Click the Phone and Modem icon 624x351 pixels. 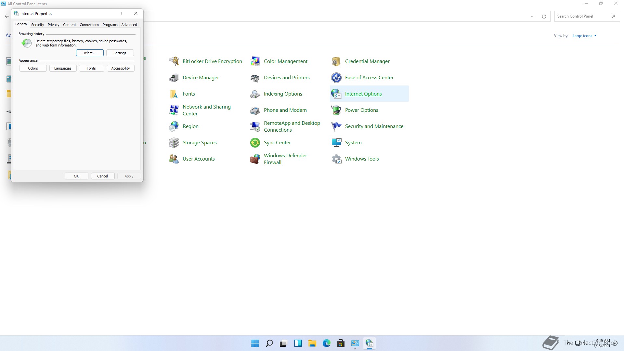click(x=255, y=110)
